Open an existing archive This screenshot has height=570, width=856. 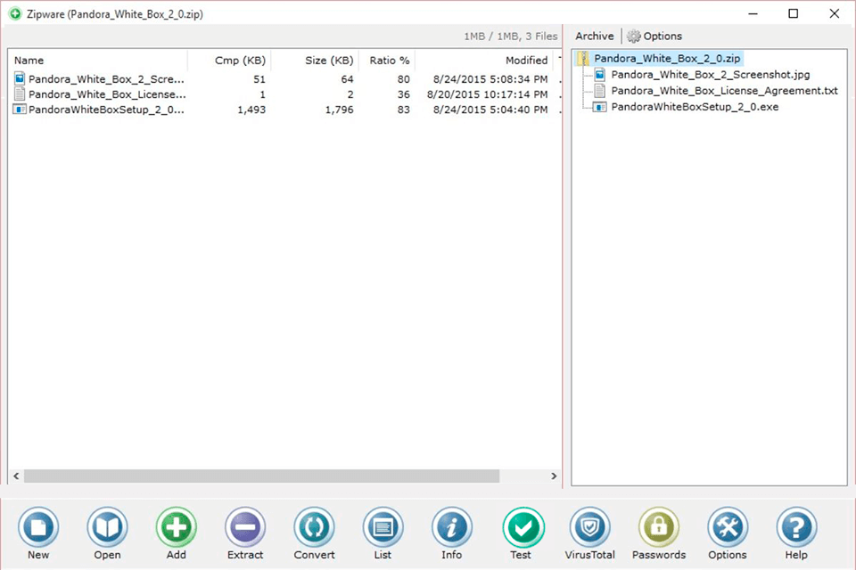point(106,533)
